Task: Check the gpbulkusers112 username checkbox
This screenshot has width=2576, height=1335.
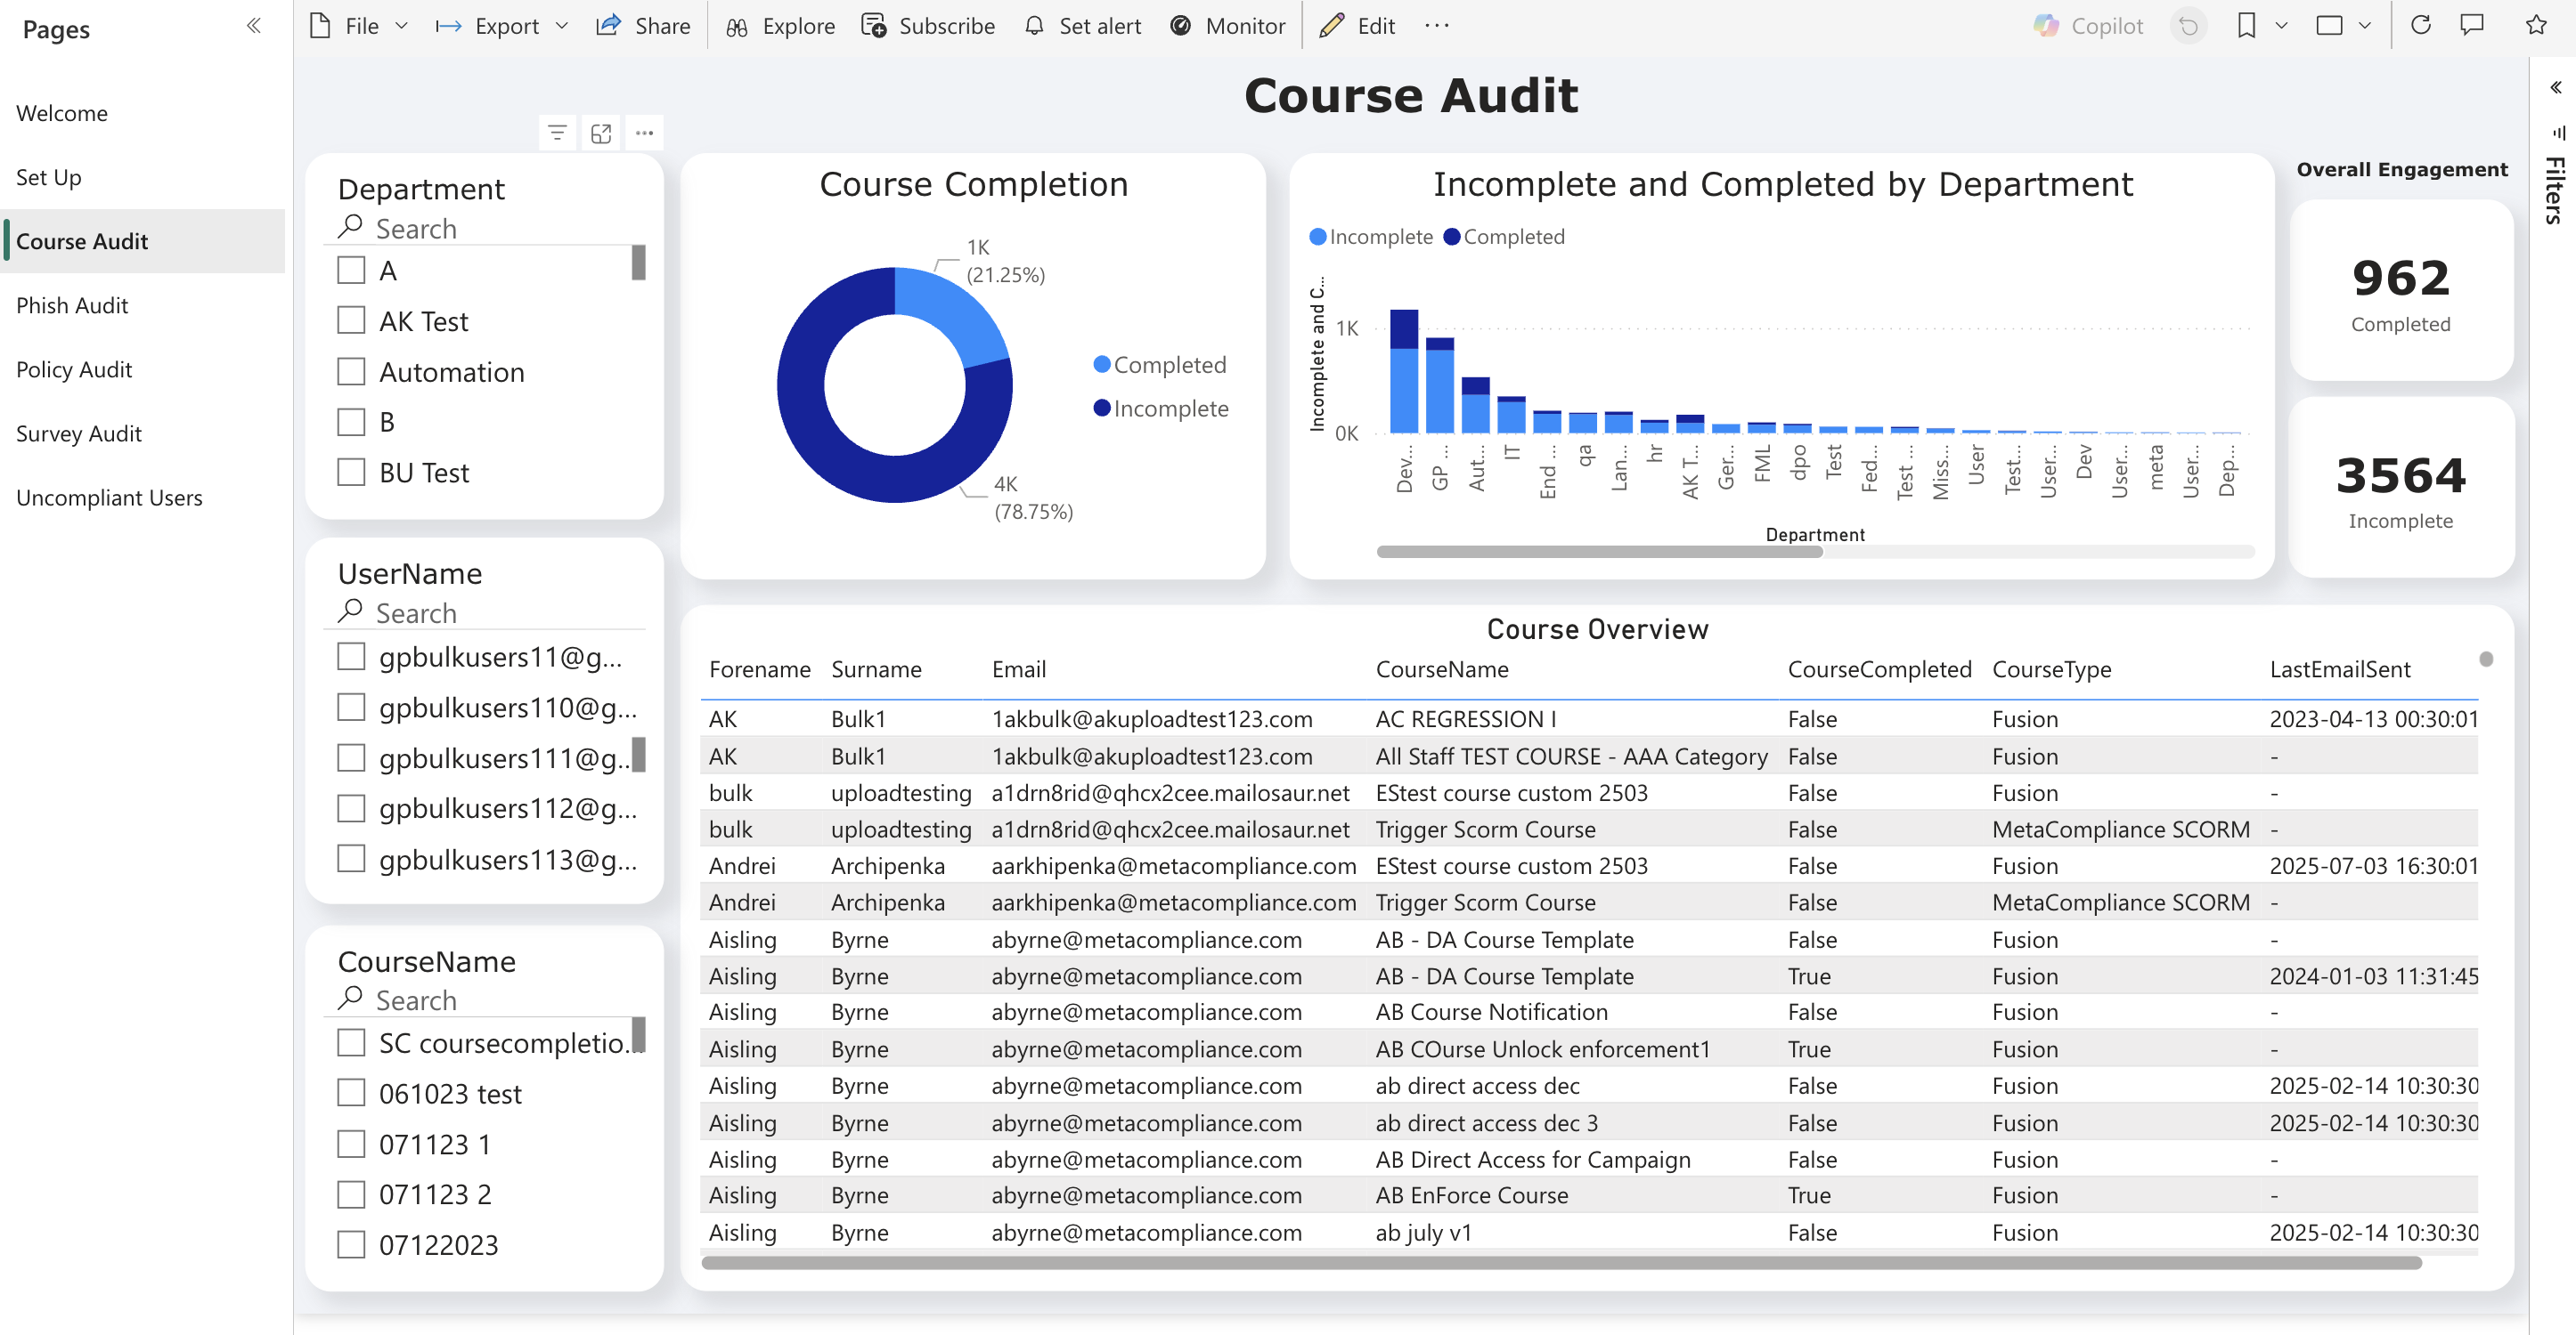Action: coord(351,807)
